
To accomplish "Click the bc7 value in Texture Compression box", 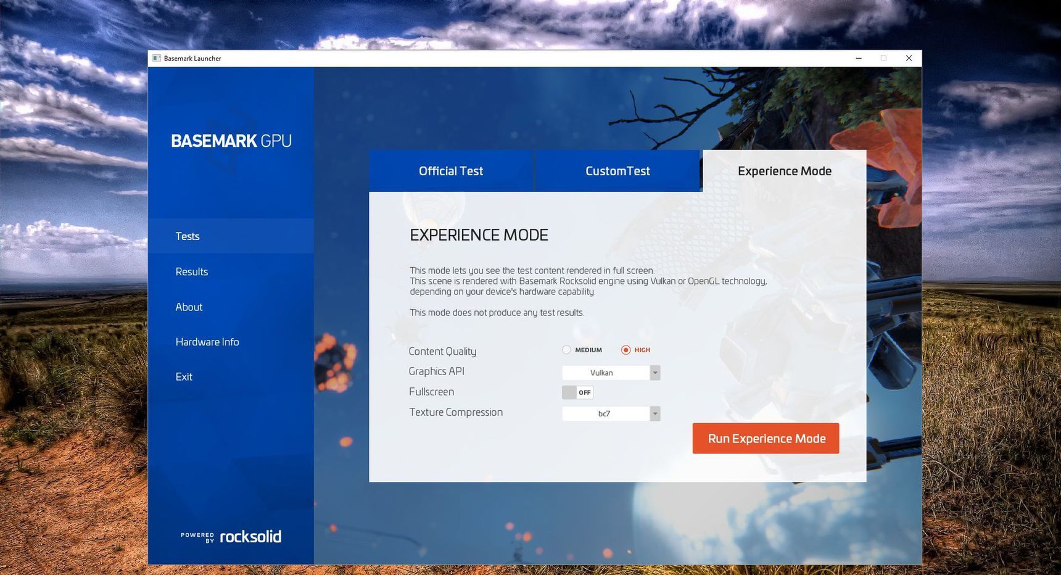I will coord(604,413).
